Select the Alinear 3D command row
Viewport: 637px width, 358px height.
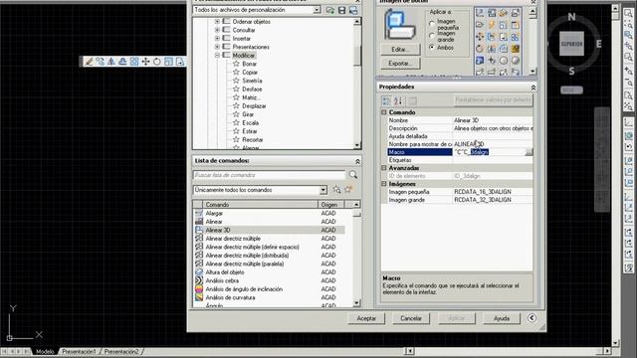270,230
